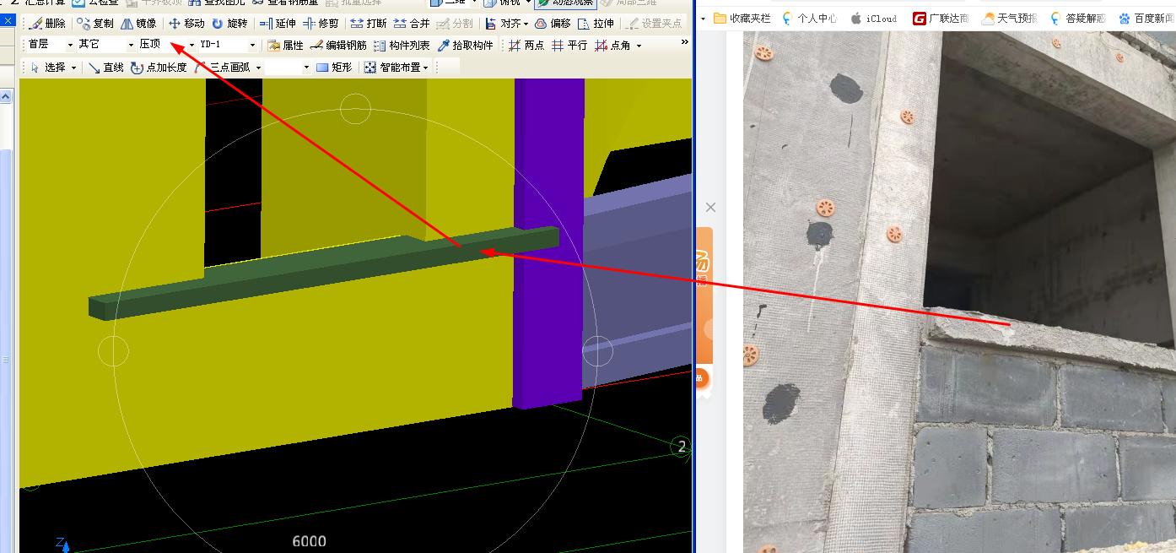Choose the 移动 (move) tool
The image size is (1176, 553).
tap(186, 24)
